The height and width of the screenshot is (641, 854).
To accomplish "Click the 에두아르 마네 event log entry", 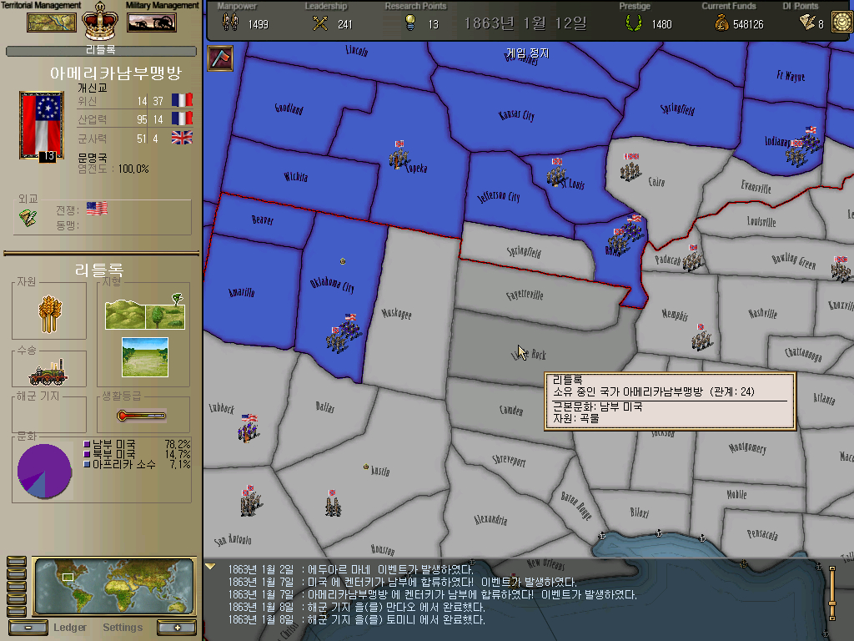I will point(350,569).
